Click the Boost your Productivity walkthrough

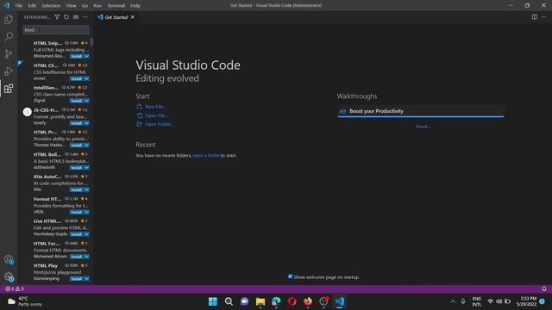click(421, 111)
